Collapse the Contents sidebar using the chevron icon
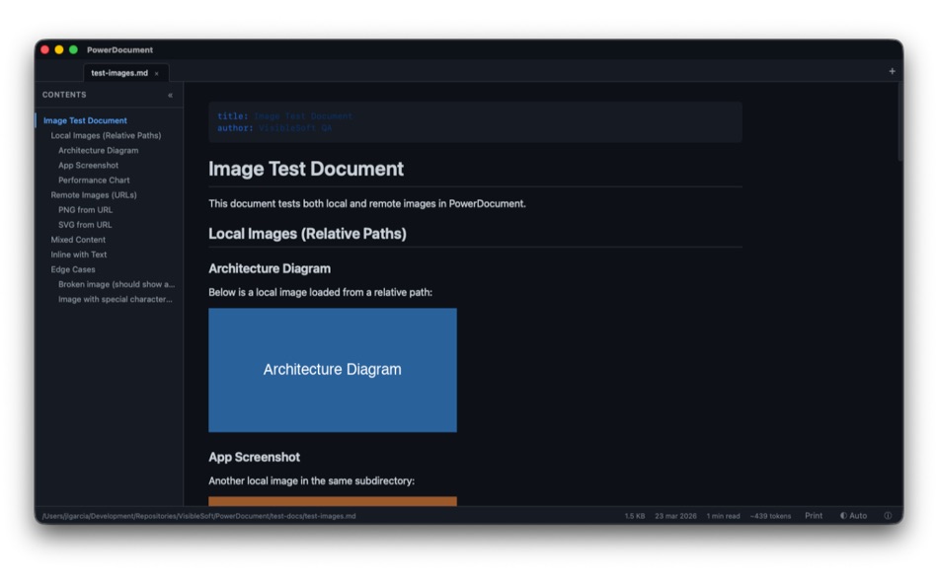 [170, 95]
